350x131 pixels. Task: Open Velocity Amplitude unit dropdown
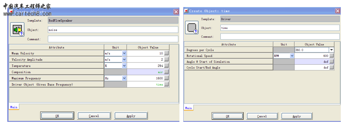(124, 60)
